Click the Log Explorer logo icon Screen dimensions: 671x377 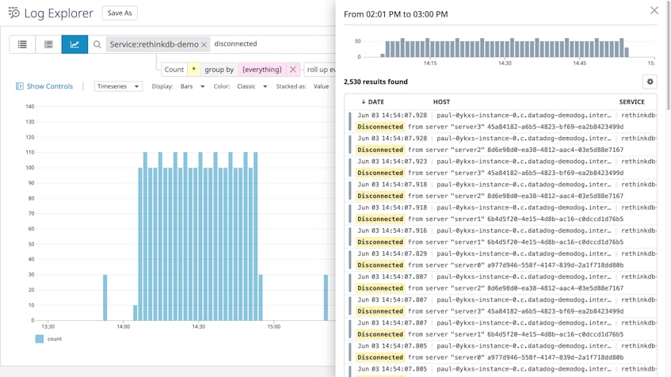point(13,13)
